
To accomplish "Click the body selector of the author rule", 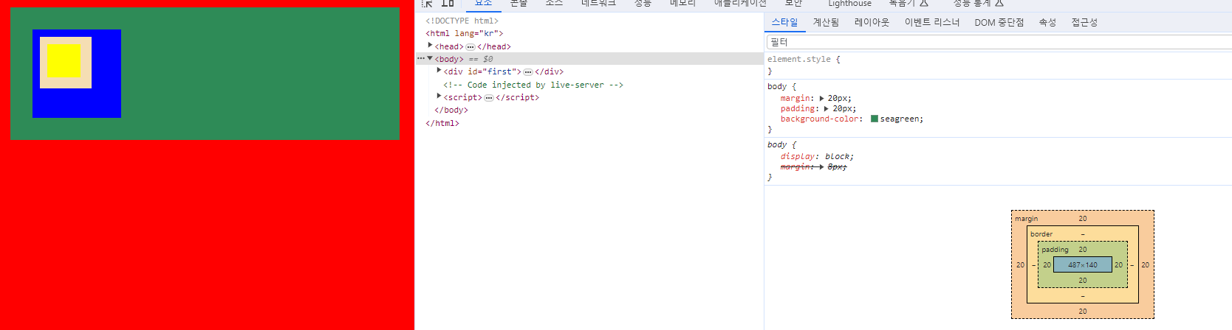I will (x=777, y=86).
